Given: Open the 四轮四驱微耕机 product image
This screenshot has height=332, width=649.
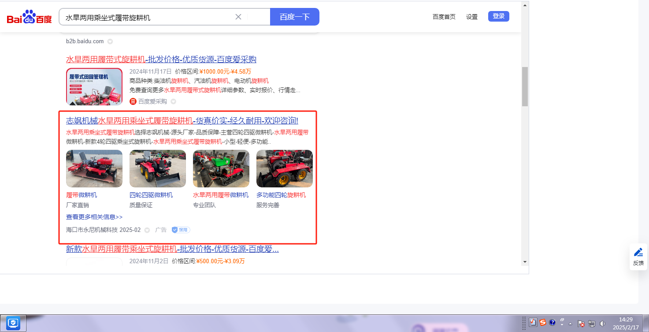Looking at the screenshot, I should (x=158, y=169).
